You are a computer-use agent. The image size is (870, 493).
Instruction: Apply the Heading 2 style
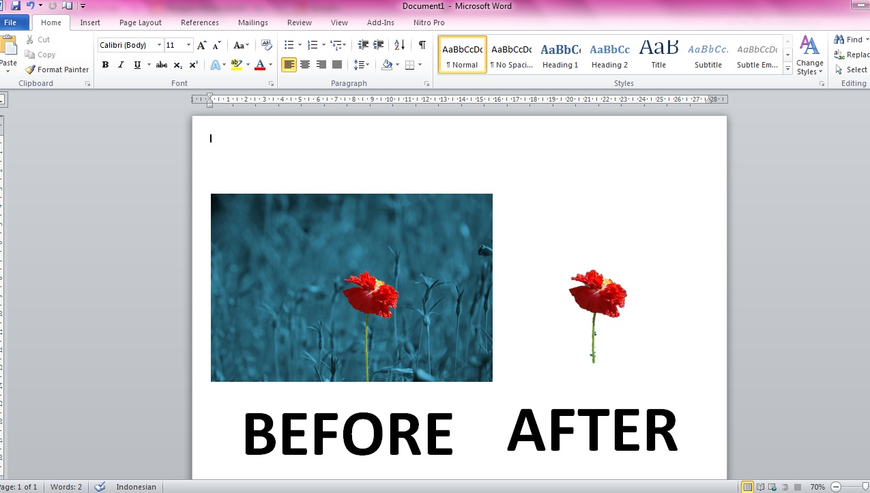609,55
